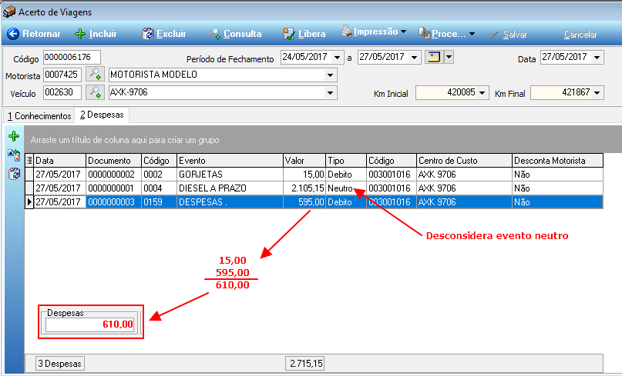
Task: Click the Motorista code field 0007425
Action: 62,75
